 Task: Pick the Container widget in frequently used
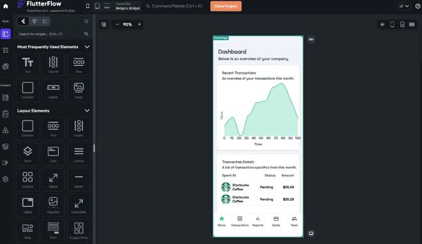(28, 90)
